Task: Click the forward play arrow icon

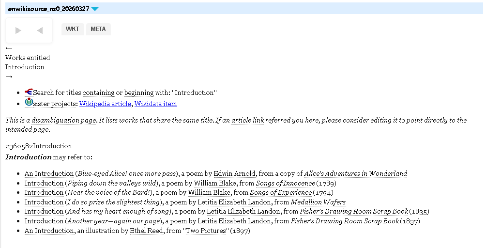Action: (x=18, y=31)
